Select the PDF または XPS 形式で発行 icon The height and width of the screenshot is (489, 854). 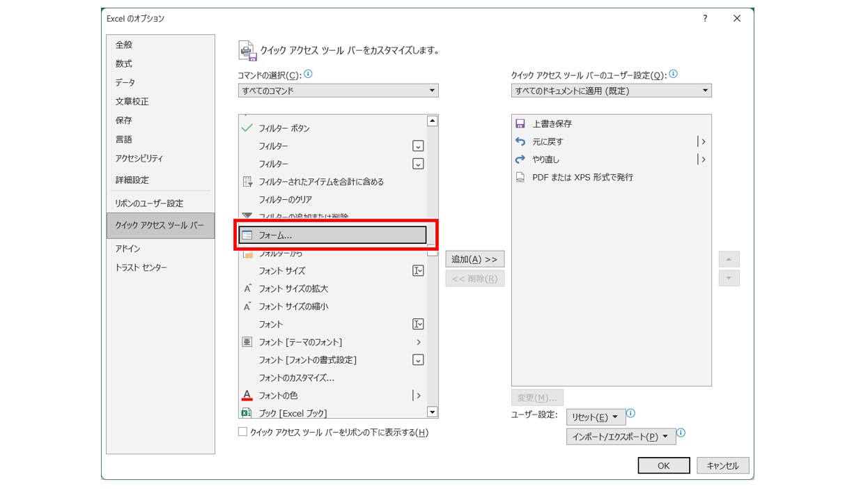click(520, 177)
